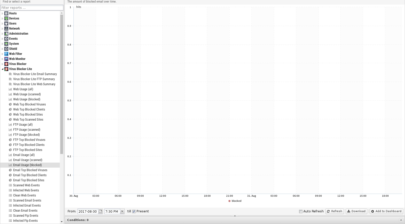Screen dimensions: 405x224
Task: Collapse the Conditions panel with double-arrow icon
Action: pyautogui.click(x=401, y=220)
